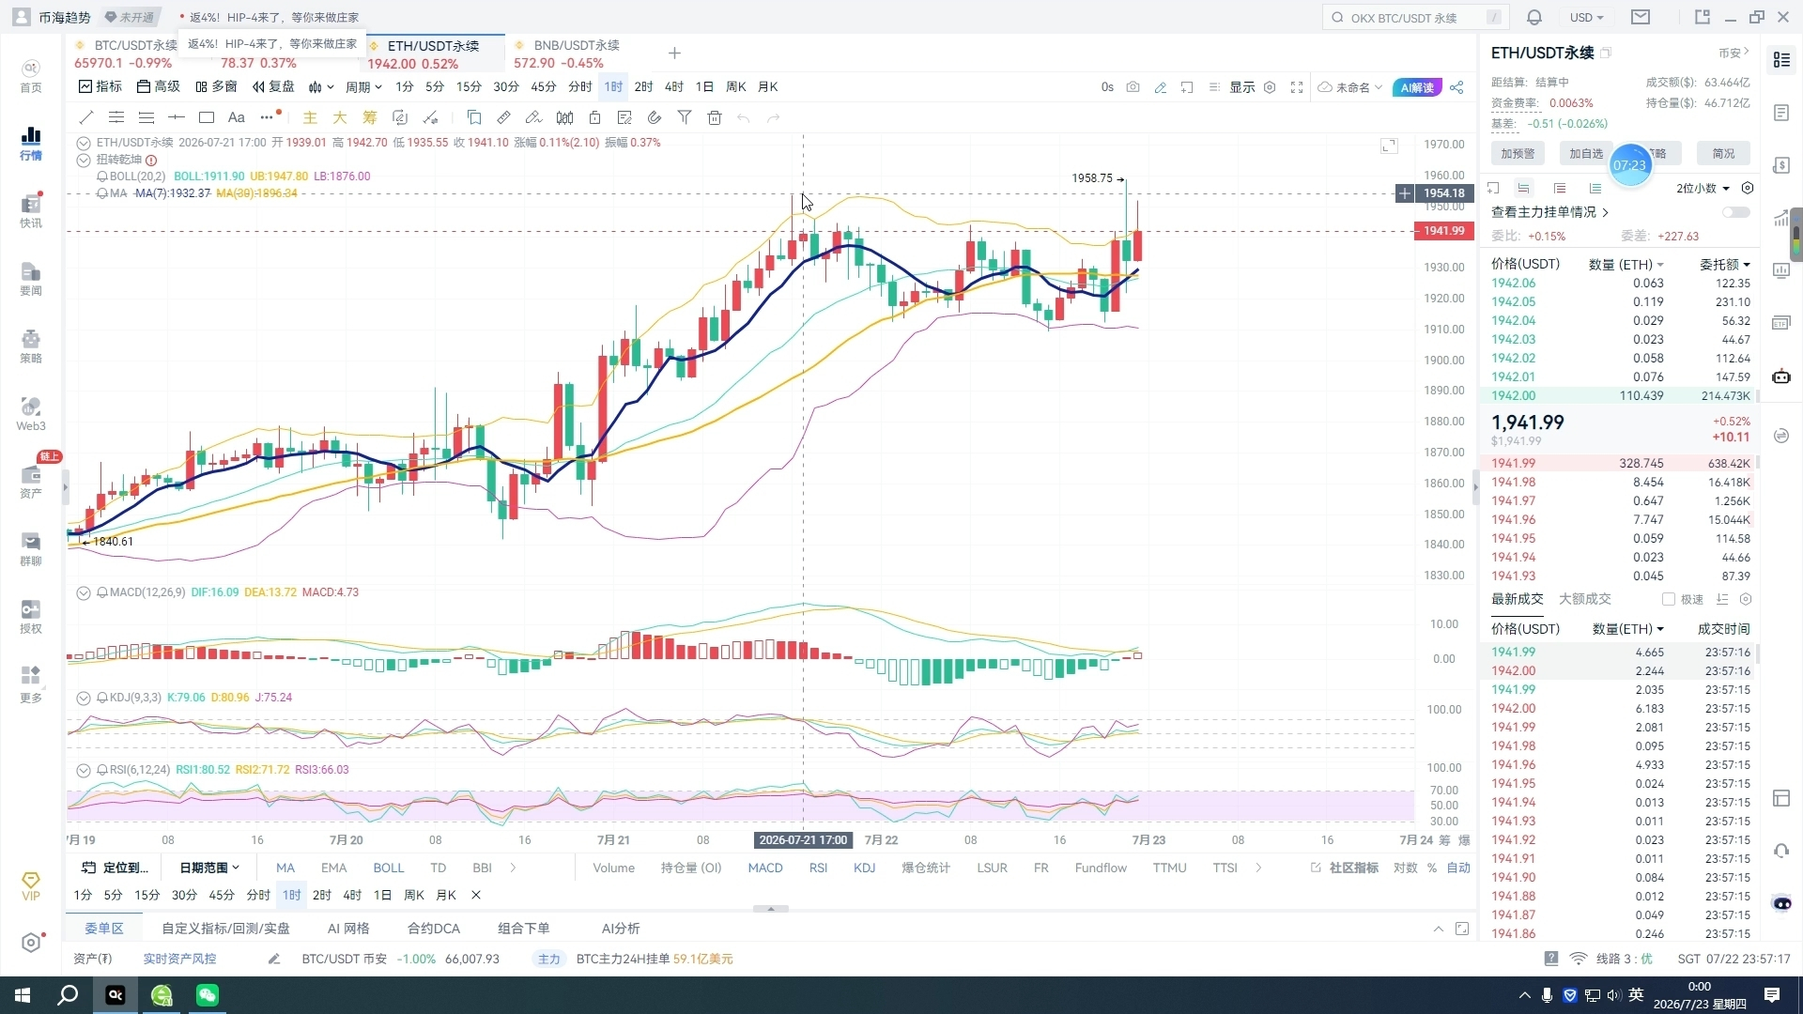Click the screenshot camera icon

click(1133, 87)
